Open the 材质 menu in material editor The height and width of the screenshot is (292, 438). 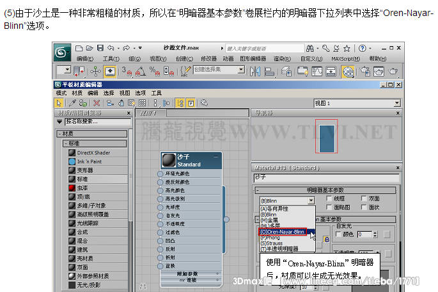[76, 93]
